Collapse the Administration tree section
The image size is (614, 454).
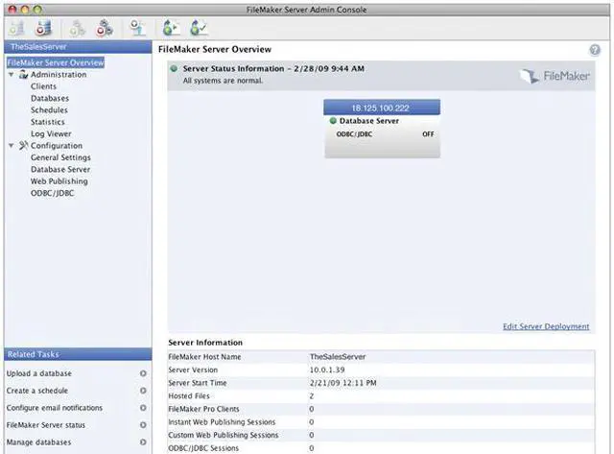pyautogui.click(x=12, y=75)
